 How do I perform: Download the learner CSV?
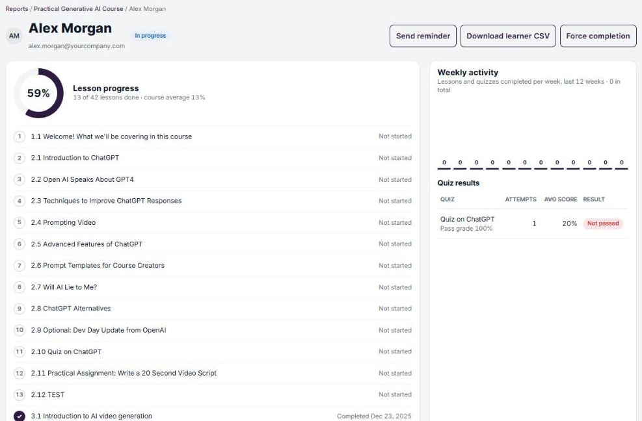click(x=508, y=36)
